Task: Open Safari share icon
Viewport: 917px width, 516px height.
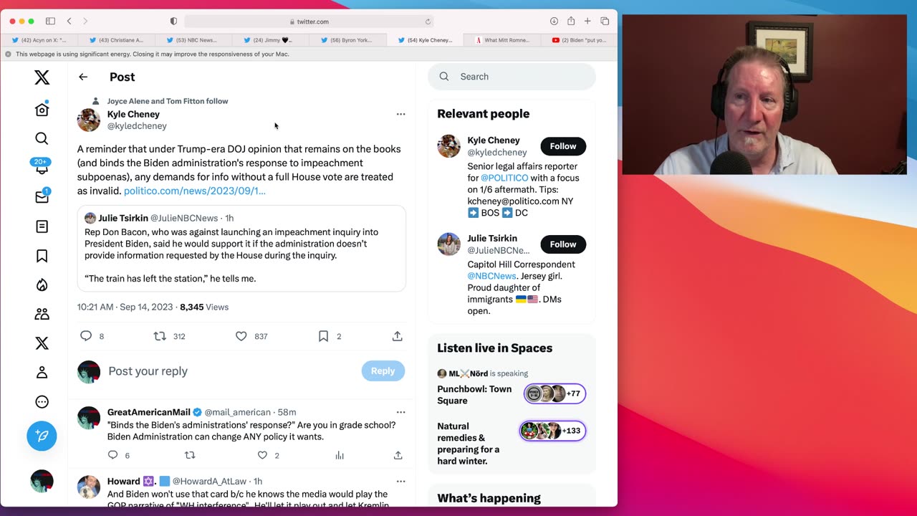Action: pyautogui.click(x=571, y=21)
